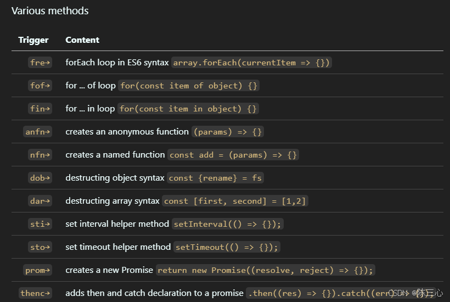This screenshot has height=302, width=450.
Task: Click the "return new Promise" code snippet
Action: 266,270
